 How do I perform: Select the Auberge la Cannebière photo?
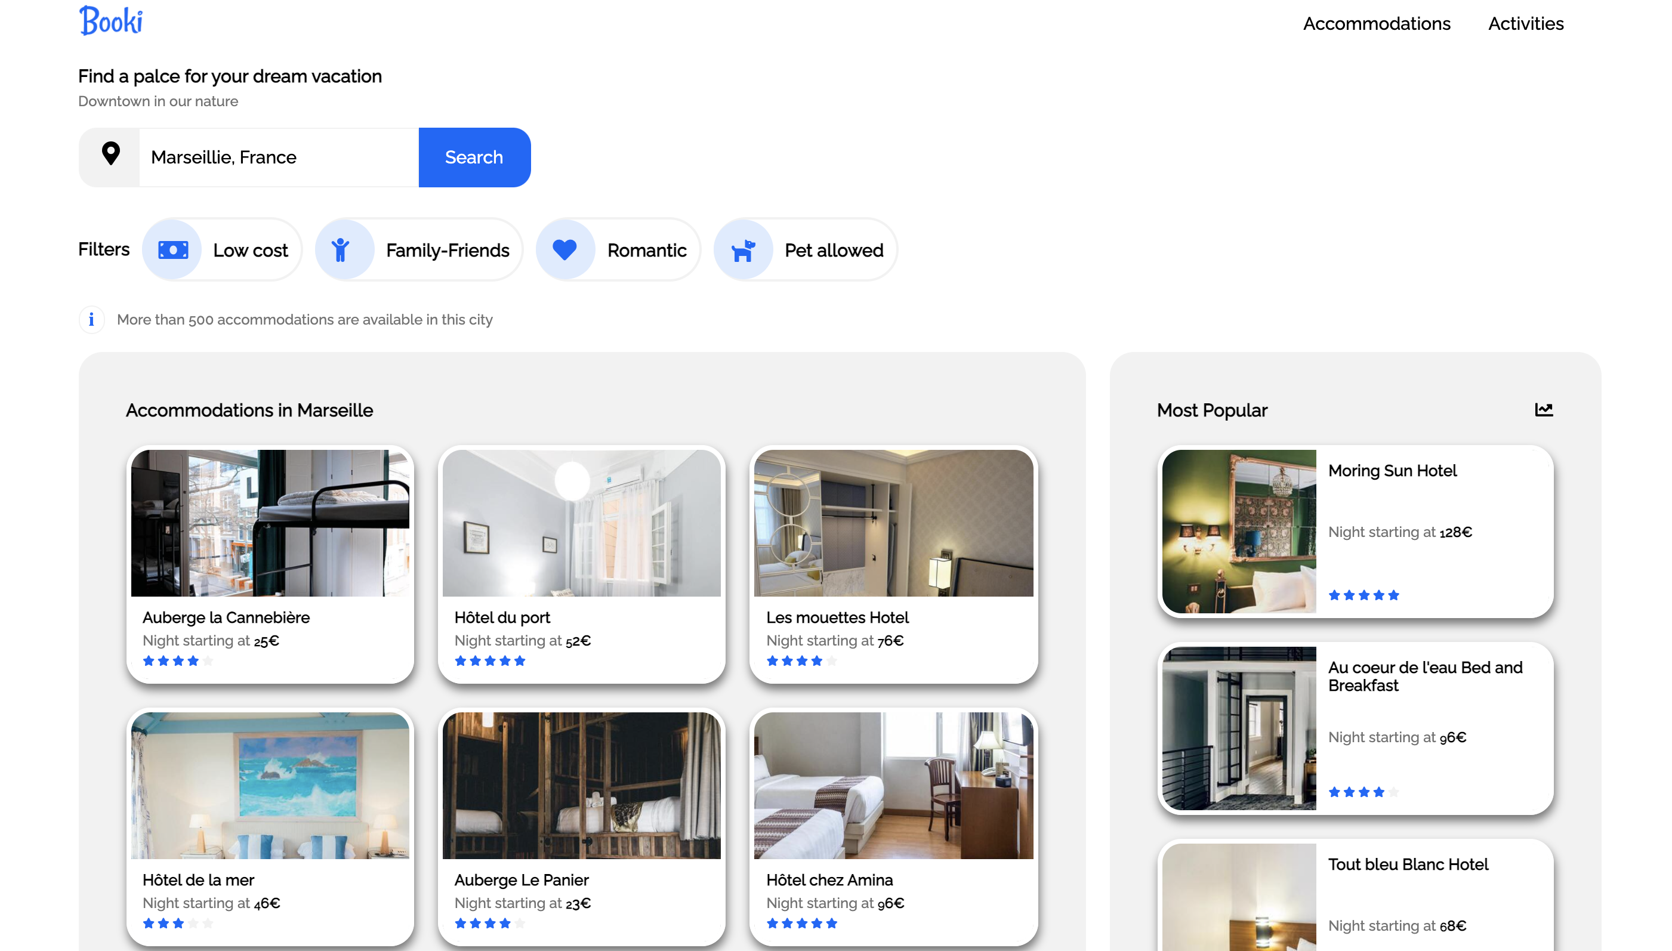tap(270, 523)
